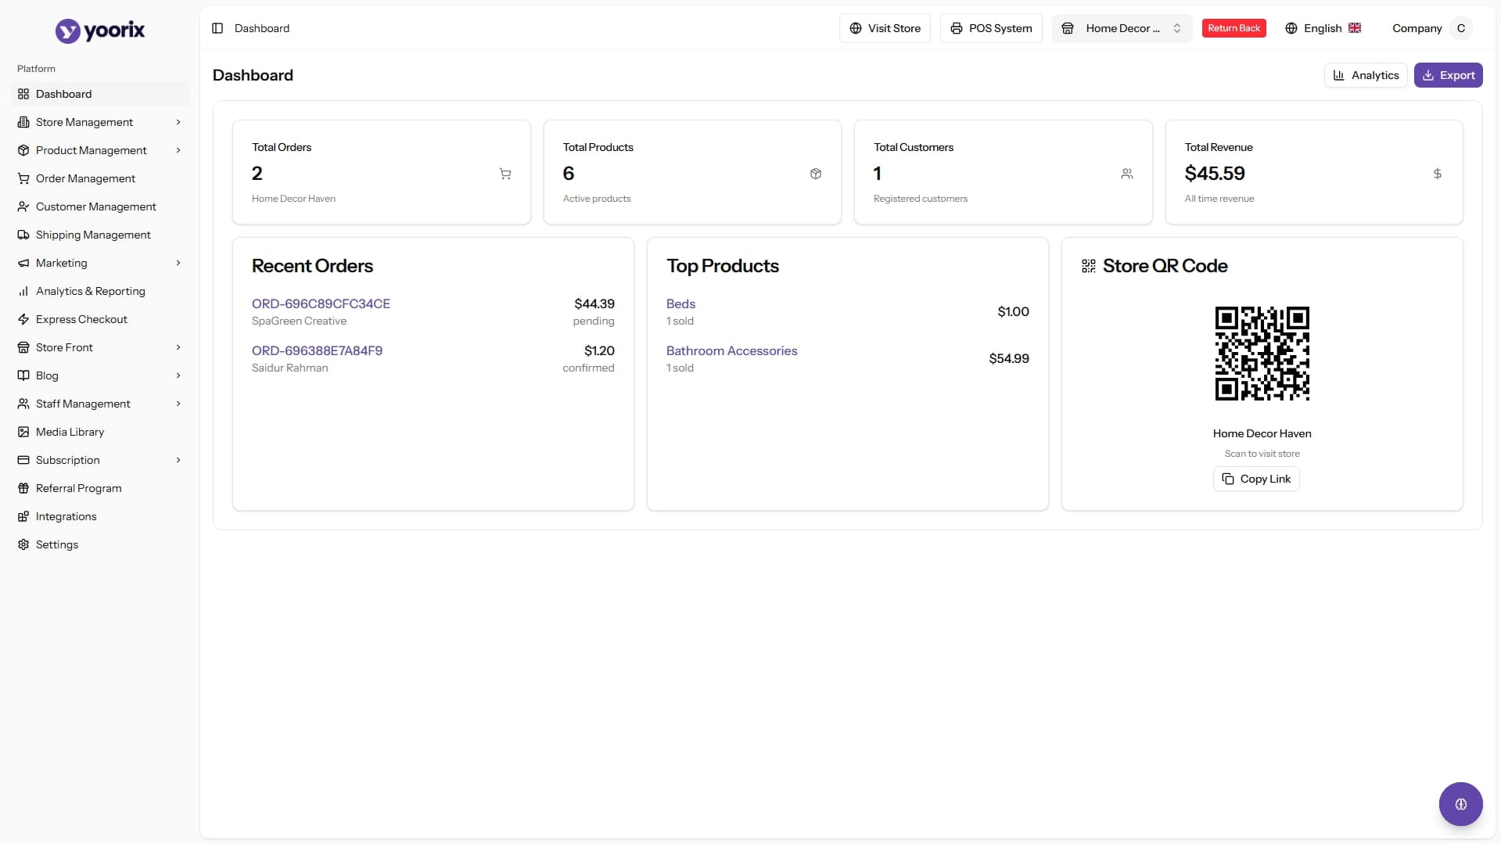Open the Home Decor store selector dropdown
The height and width of the screenshot is (844, 1501).
coord(1121,28)
